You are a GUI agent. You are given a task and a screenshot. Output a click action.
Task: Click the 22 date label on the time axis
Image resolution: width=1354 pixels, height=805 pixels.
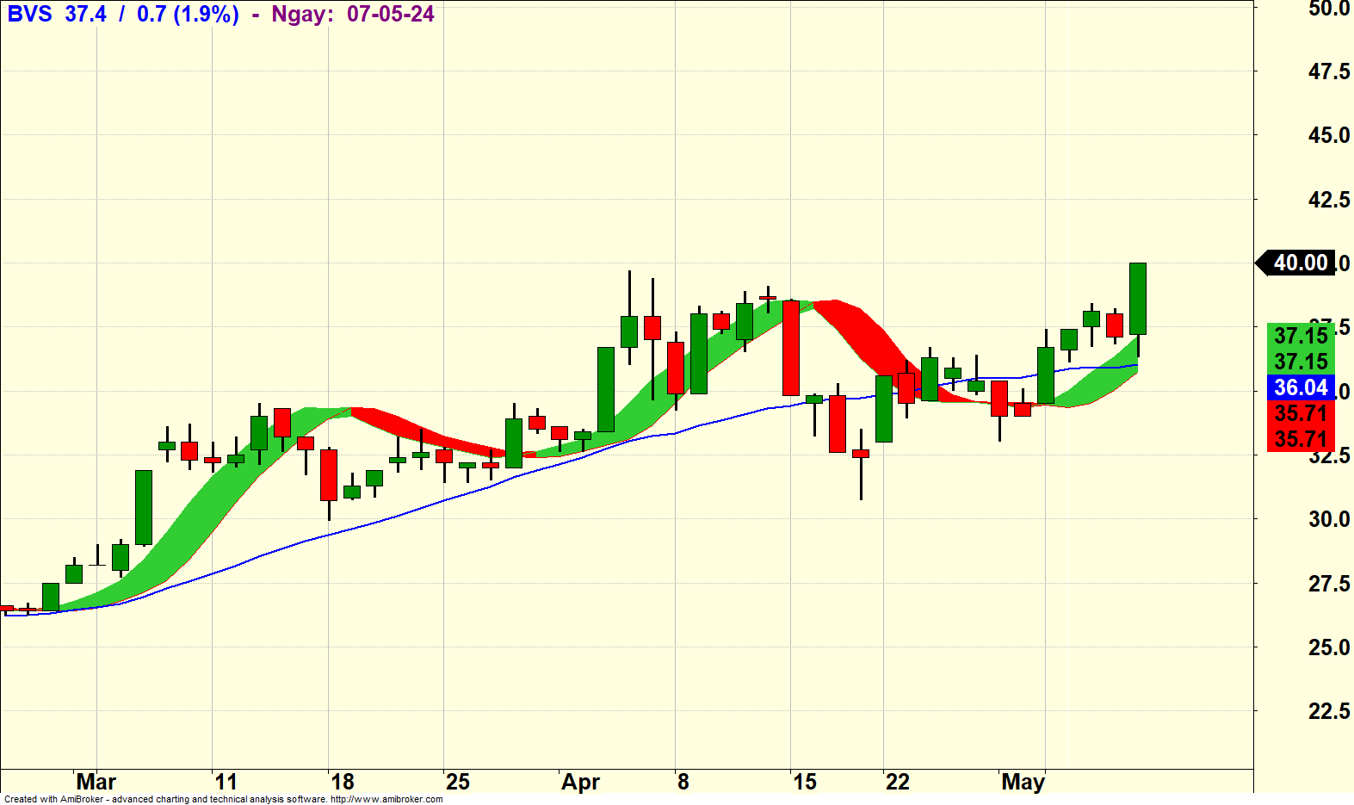pyautogui.click(x=898, y=782)
